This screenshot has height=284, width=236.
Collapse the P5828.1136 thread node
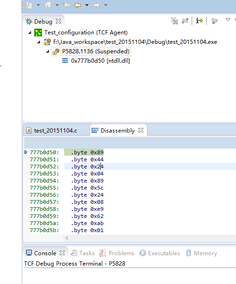[x=48, y=51]
